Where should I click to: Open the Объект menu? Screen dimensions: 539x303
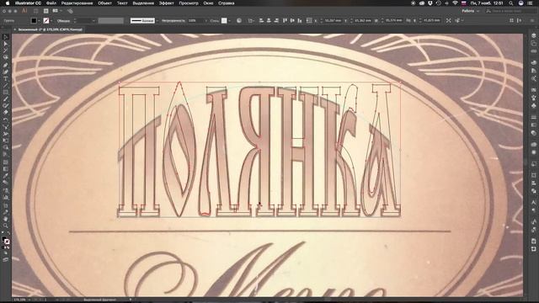tap(104, 3)
